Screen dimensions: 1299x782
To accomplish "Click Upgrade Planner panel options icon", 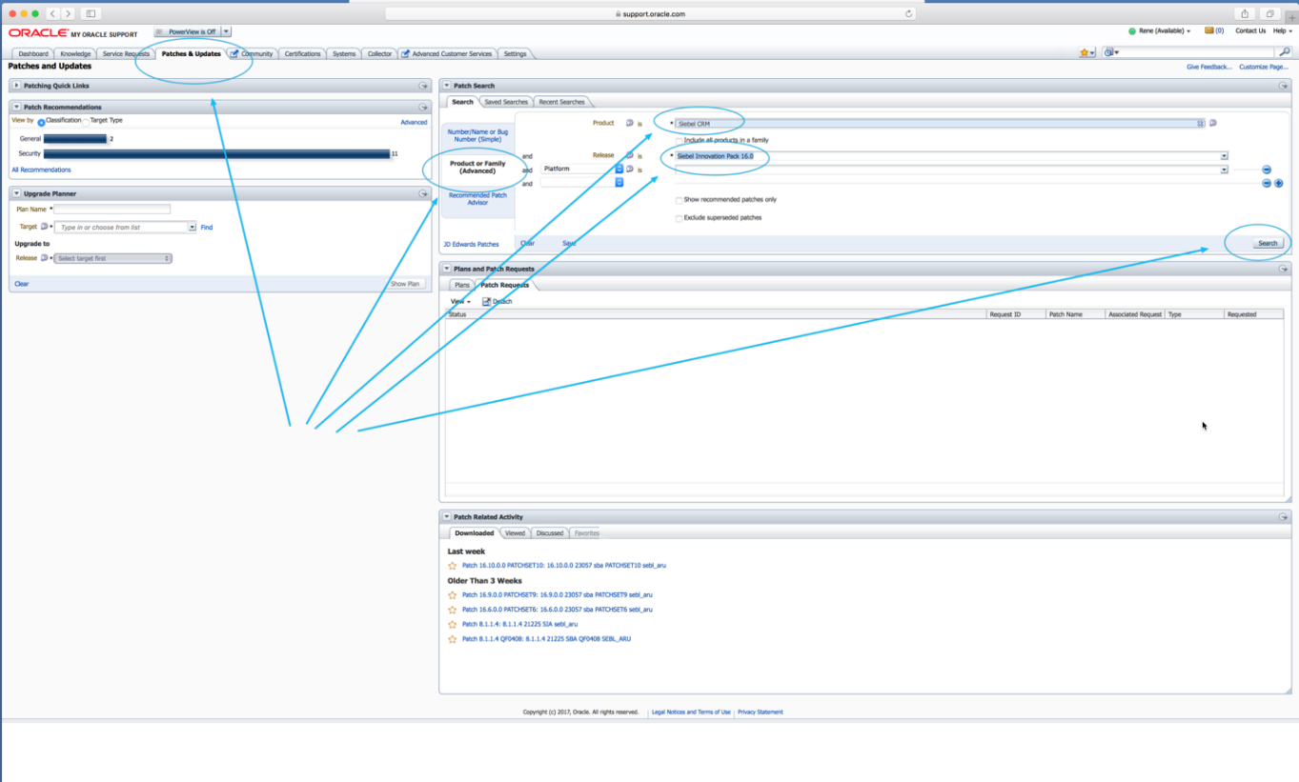I will [x=423, y=194].
